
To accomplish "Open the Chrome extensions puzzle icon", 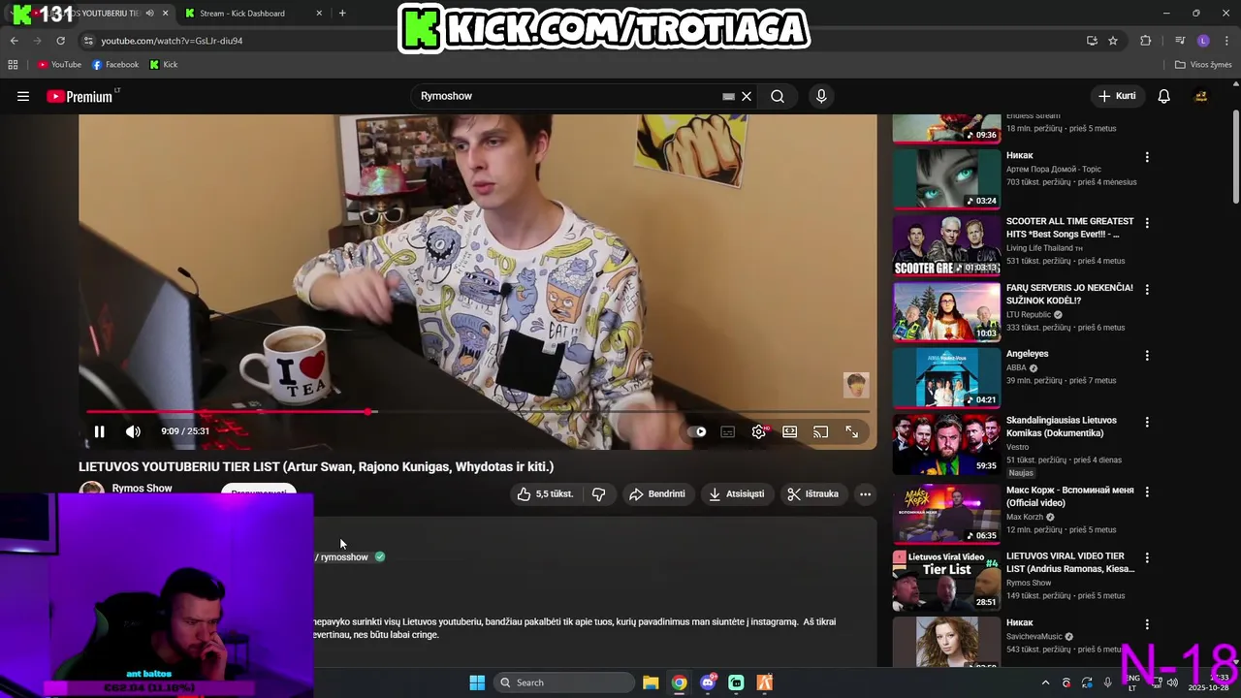I will point(1145,41).
